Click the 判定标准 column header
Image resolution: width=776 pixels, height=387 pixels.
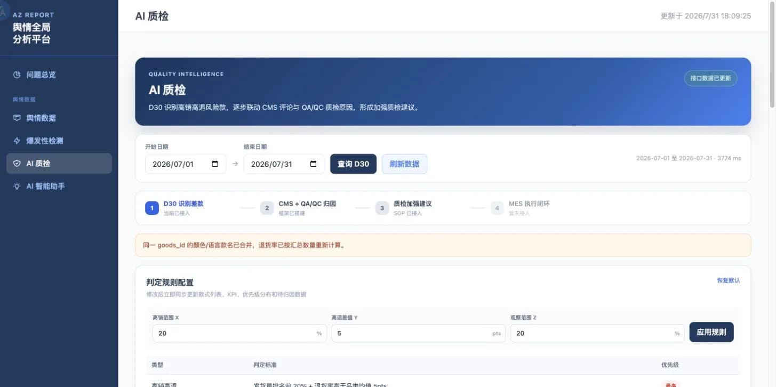(x=265, y=365)
